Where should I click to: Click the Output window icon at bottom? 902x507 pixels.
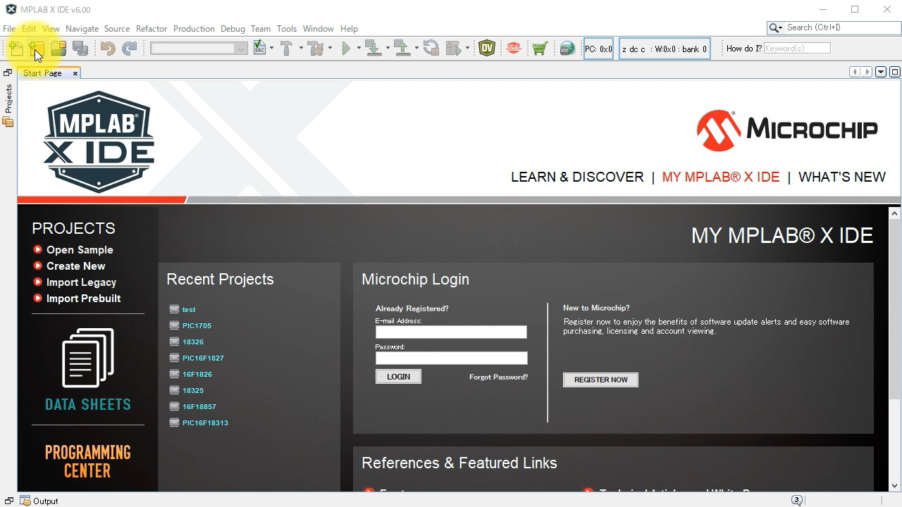tap(25, 501)
